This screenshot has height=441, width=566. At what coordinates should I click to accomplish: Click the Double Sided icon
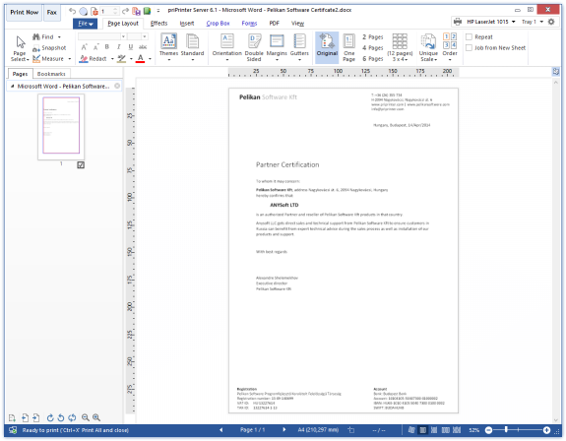click(x=254, y=47)
